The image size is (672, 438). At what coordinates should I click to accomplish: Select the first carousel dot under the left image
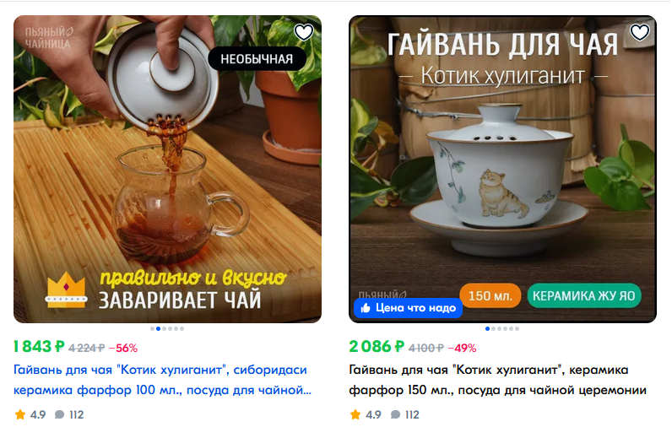pyautogui.click(x=153, y=329)
